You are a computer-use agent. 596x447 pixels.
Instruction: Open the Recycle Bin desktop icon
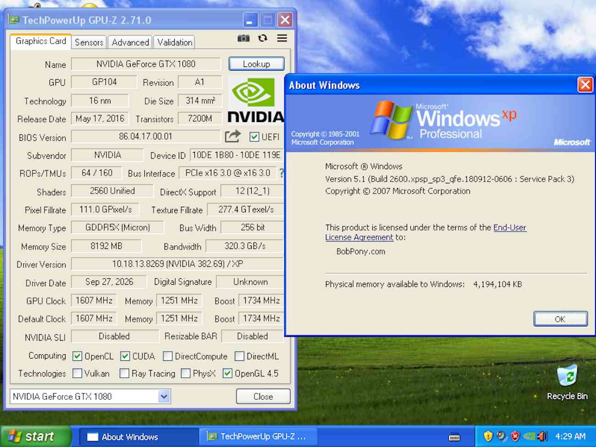coord(567,381)
